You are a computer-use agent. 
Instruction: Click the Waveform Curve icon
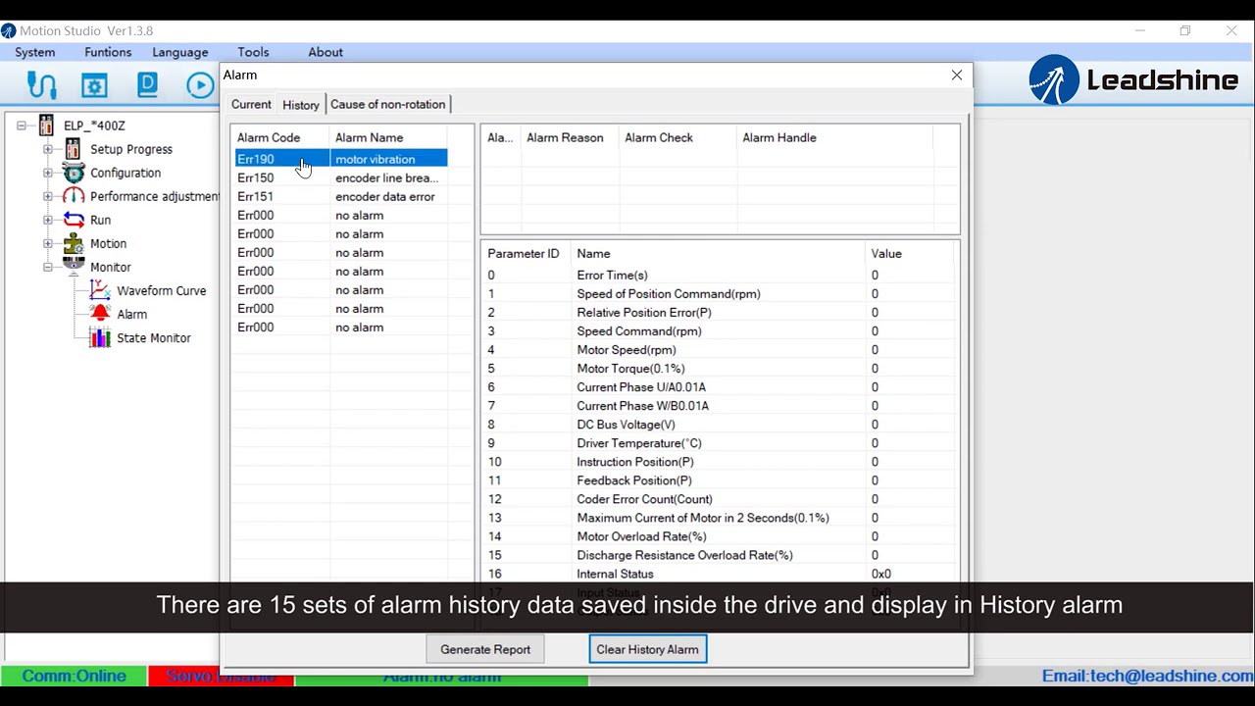pos(99,290)
